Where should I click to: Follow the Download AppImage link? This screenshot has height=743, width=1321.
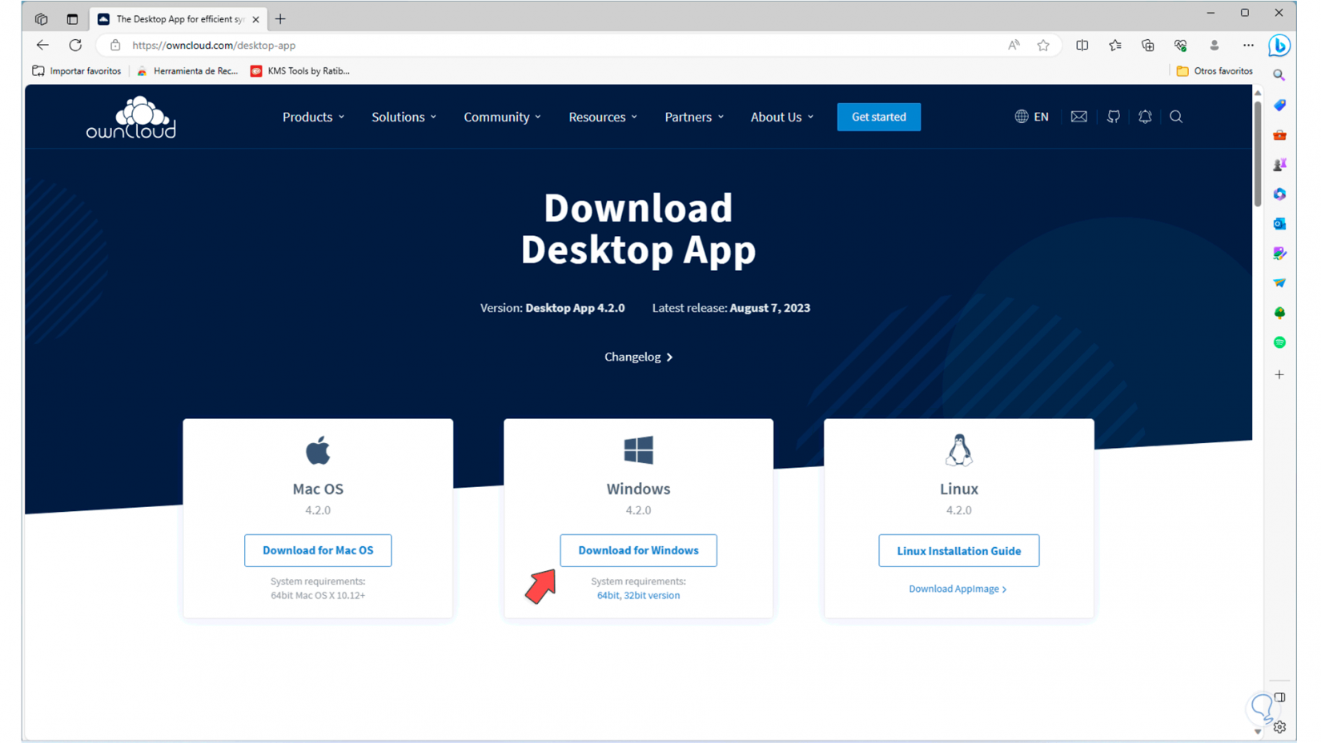tap(958, 589)
